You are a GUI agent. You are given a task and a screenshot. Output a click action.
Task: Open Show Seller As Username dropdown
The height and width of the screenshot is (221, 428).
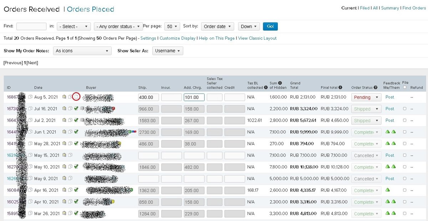pos(168,51)
